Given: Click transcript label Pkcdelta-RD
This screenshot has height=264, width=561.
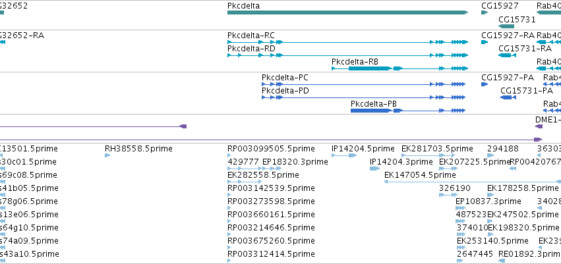Looking at the screenshot, I should click(252, 48).
